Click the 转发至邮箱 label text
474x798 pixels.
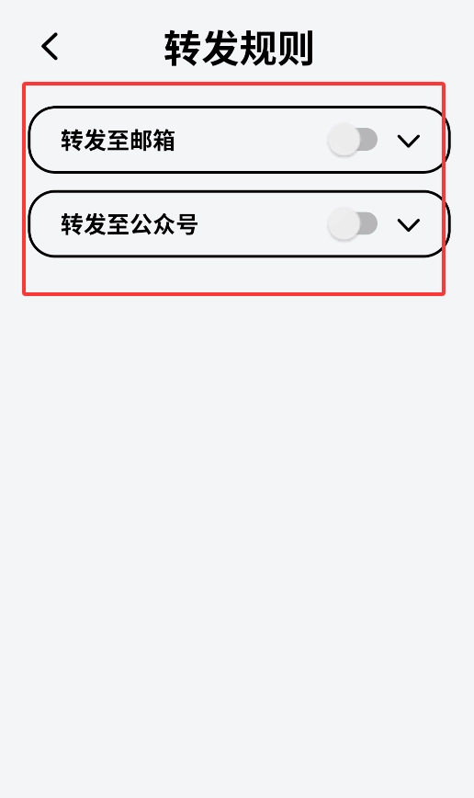[118, 141]
